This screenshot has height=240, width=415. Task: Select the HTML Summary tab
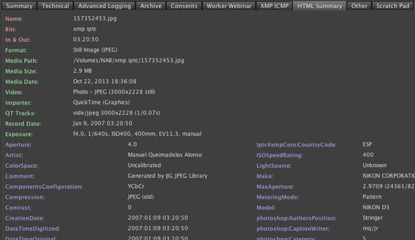320,6
